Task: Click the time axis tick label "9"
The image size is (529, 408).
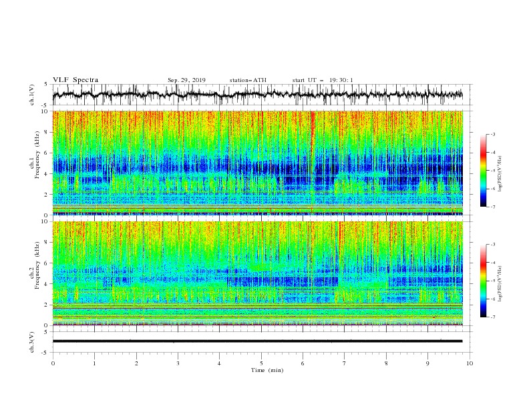Action: point(427,363)
